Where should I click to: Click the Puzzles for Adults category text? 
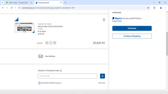[x=44, y=24]
